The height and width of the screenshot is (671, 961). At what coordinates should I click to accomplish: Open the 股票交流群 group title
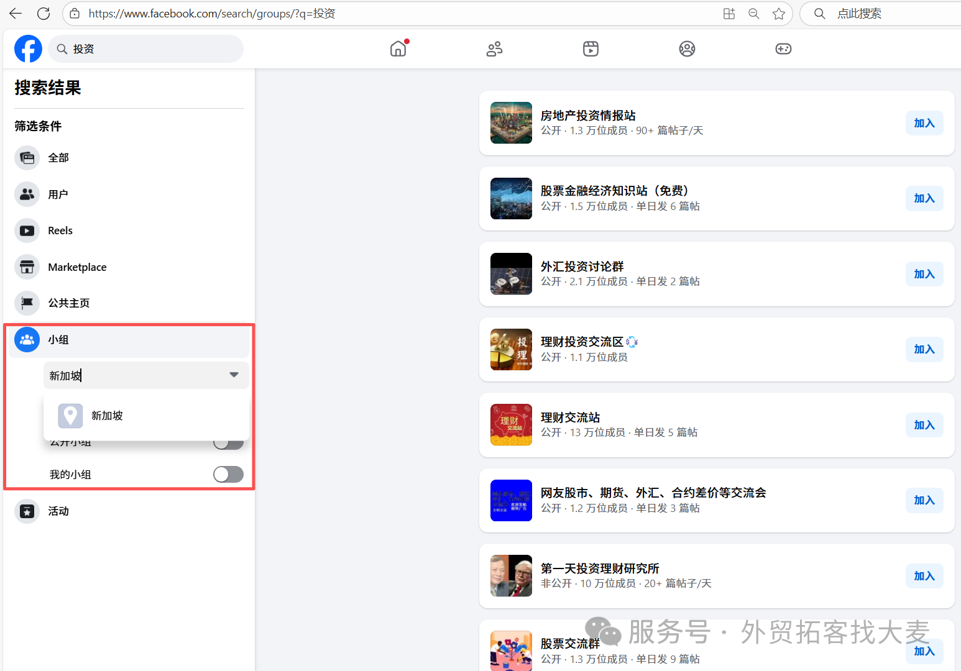(x=571, y=644)
